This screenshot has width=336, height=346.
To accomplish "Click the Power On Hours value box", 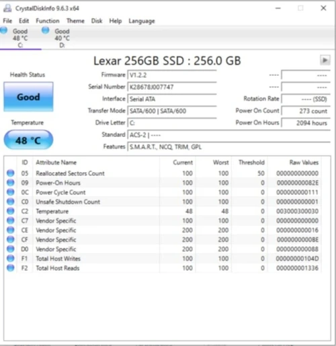I will click(x=306, y=123).
